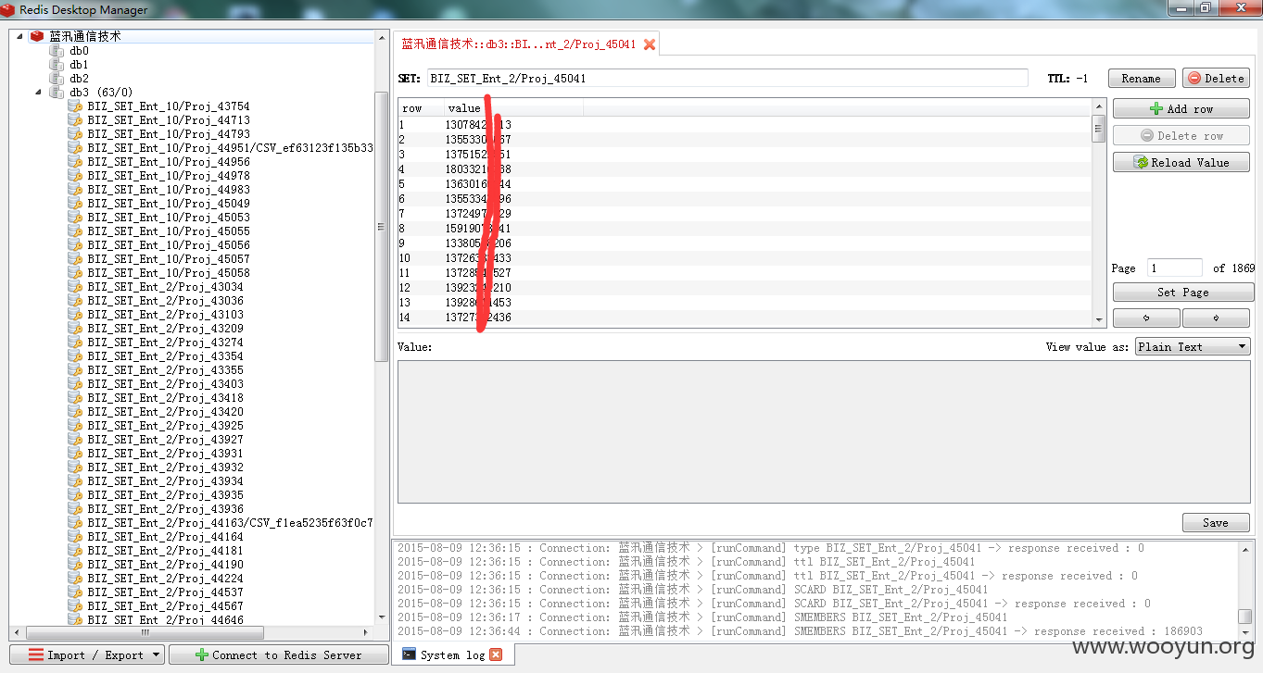Collapse the 蓝汛通信技术 connection tree node
This screenshot has height=673, width=1263.
20,36
